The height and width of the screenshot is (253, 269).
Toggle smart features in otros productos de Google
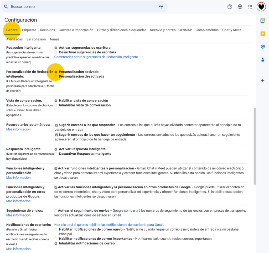(x=56, y=187)
